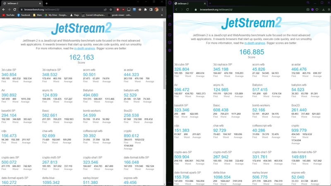
Task: Select the JetStream 2 tab in Opera
Action: pos(190,4)
